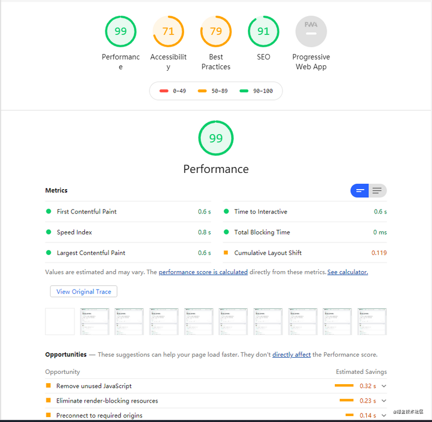This screenshot has height=422, width=432.
Task: Open the See calculator link
Action: [347, 272]
